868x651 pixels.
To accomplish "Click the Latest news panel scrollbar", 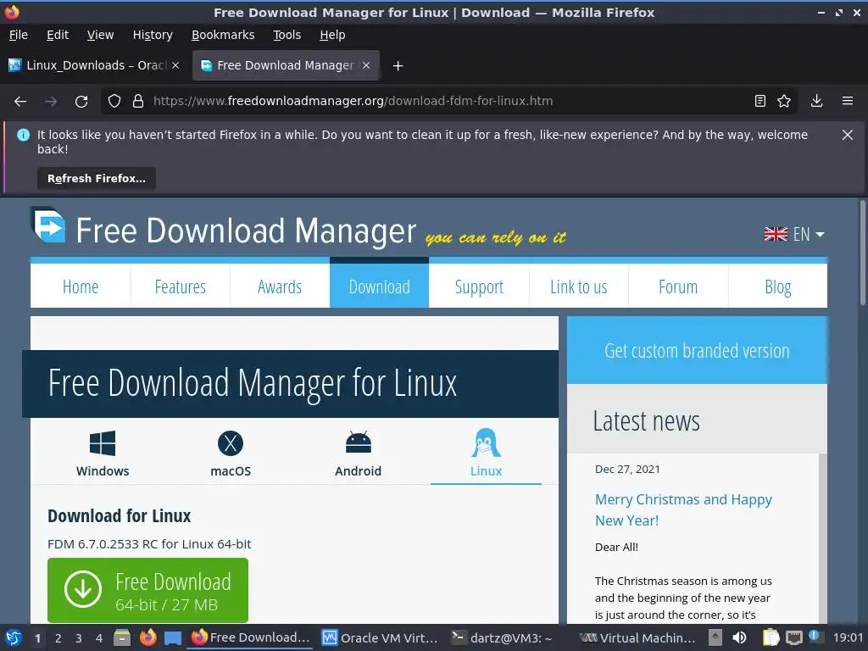I will tap(822, 538).
